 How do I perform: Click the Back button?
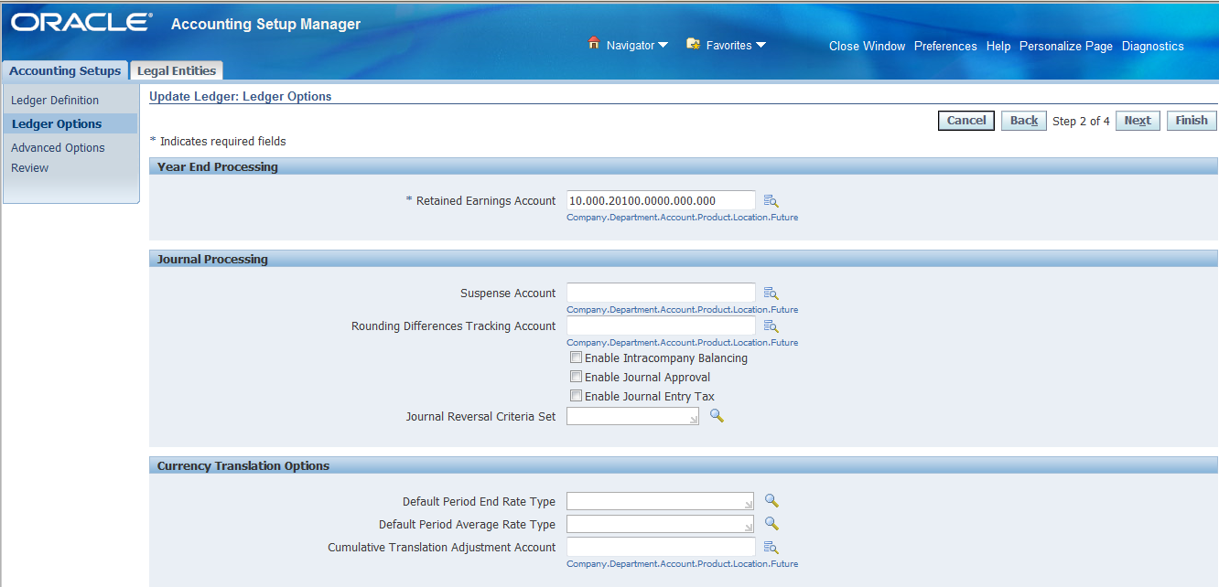(x=1024, y=121)
